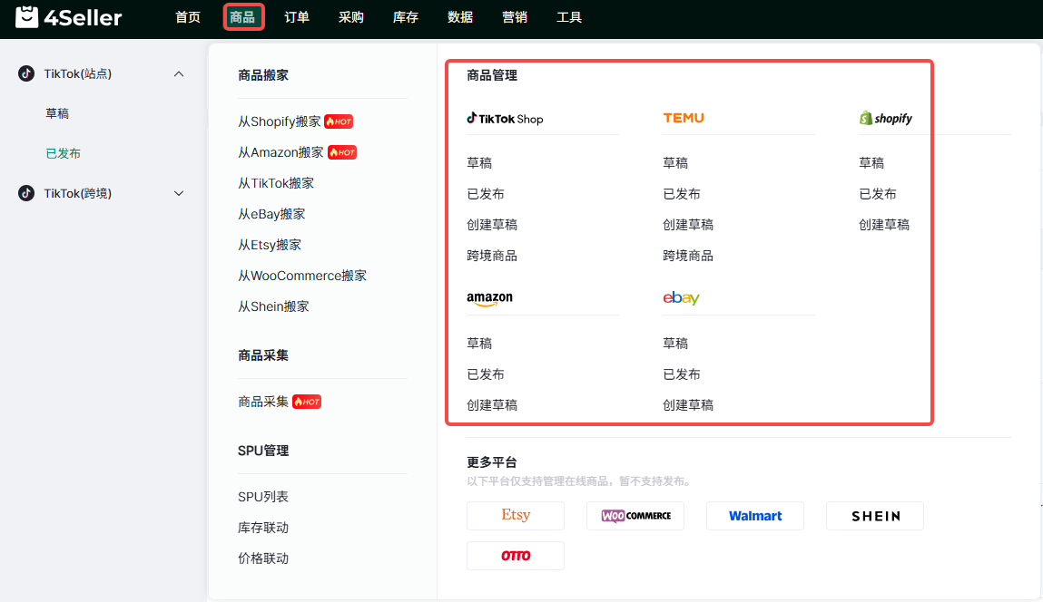Open 跨境商品 under TEMU
The height and width of the screenshot is (602, 1043).
pos(688,256)
